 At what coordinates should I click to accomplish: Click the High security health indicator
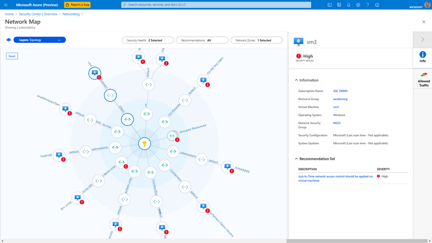(x=304, y=57)
